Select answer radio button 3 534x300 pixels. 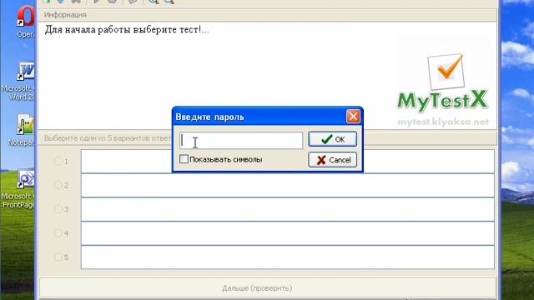(58, 209)
